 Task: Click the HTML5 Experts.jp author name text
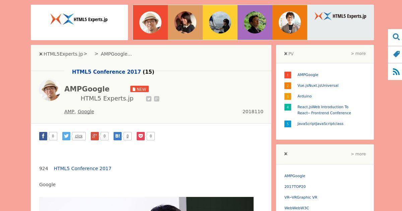click(x=107, y=98)
